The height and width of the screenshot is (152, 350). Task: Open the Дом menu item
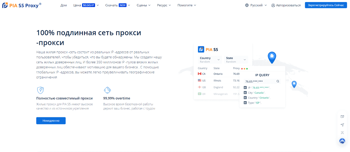point(64,5)
